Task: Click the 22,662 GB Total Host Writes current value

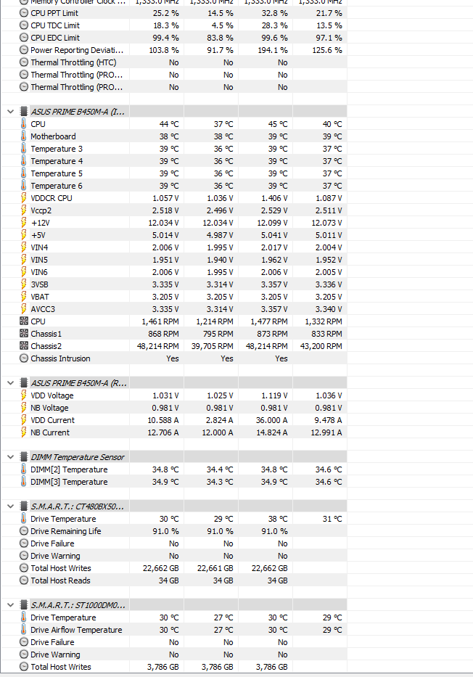Action: coord(160,568)
